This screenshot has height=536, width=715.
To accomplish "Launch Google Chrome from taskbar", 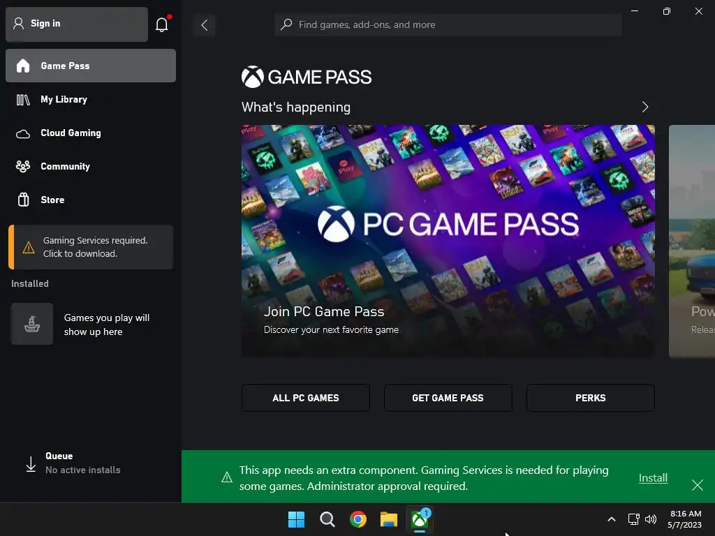I will click(358, 519).
